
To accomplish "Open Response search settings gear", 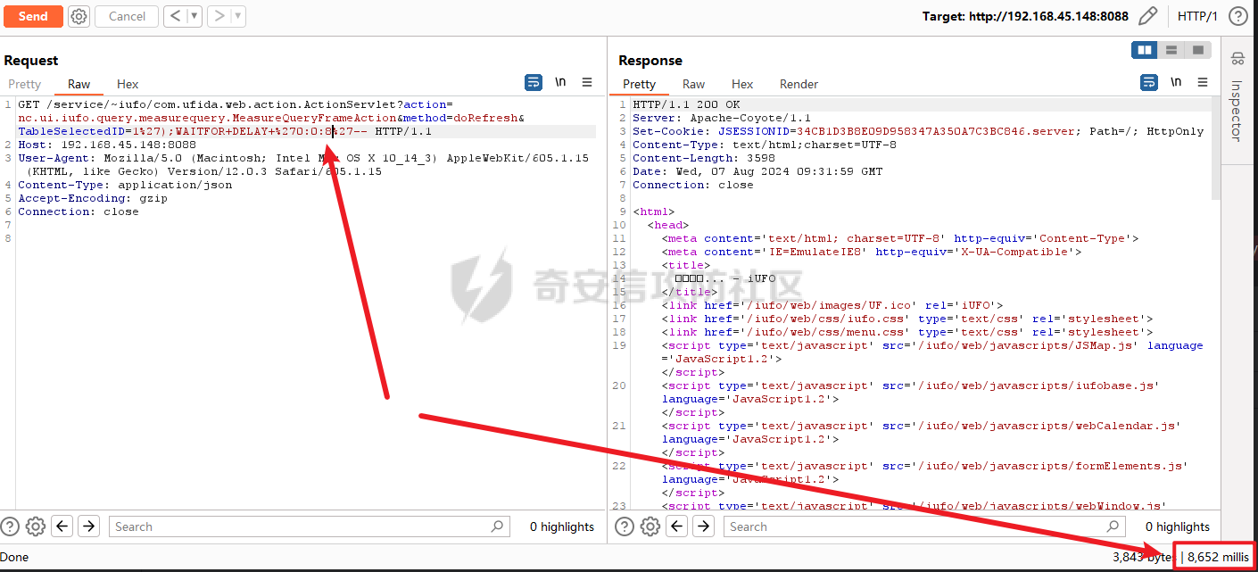I will pos(650,526).
